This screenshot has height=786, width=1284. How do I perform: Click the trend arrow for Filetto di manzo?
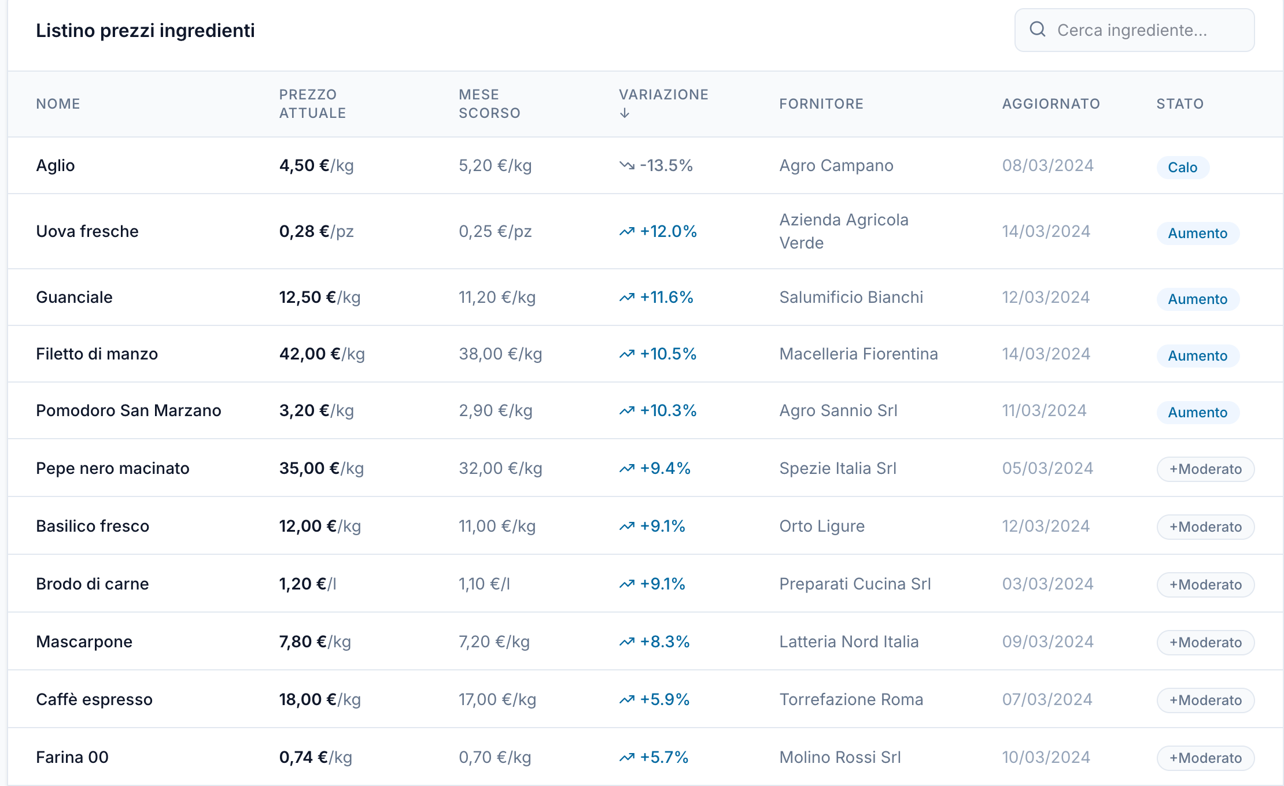click(627, 354)
